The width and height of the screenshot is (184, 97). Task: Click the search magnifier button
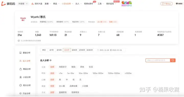click(173, 60)
